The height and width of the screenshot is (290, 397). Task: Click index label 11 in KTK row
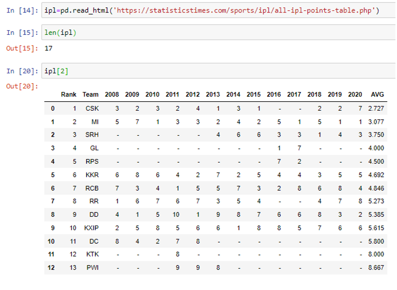[x=51, y=254]
